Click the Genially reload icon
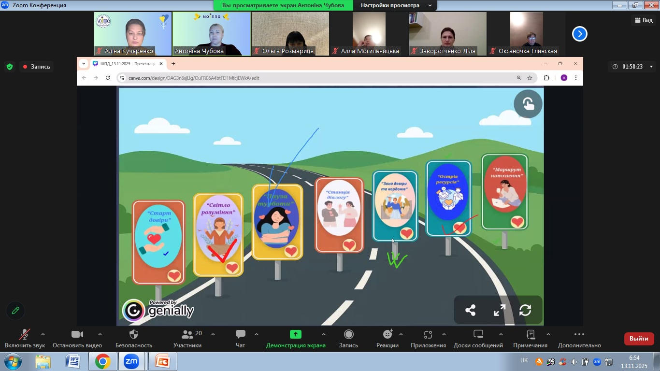660x371 pixels. pyautogui.click(x=525, y=310)
